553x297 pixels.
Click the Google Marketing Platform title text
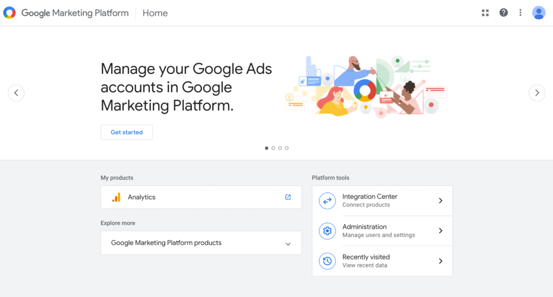tap(75, 13)
